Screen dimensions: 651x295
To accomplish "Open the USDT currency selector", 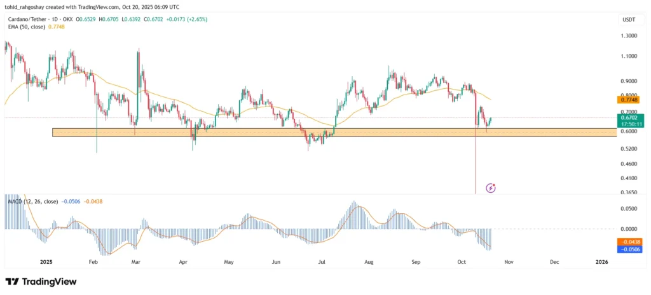I will pos(627,20).
